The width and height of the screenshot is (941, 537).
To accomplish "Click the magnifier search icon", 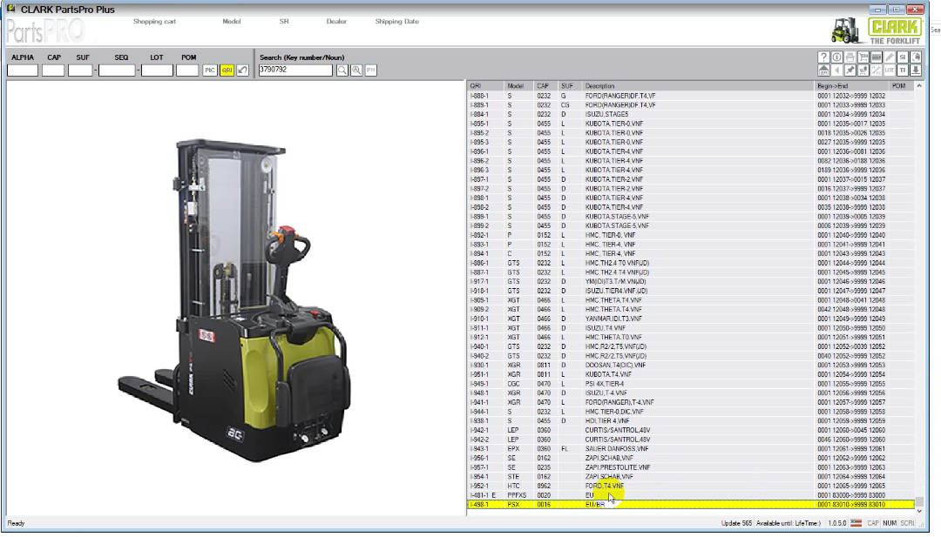I will coord(342,70).
